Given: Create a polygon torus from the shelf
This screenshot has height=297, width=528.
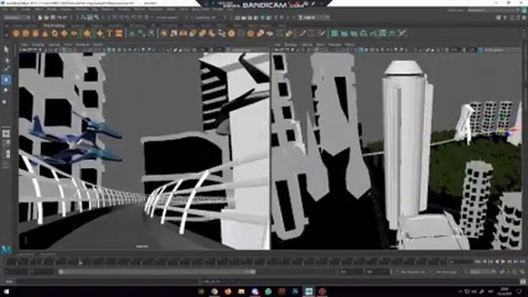Looking at the screenshot, I should pos(54,33).
